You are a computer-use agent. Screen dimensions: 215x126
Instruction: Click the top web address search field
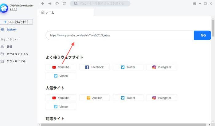(100, 3)
